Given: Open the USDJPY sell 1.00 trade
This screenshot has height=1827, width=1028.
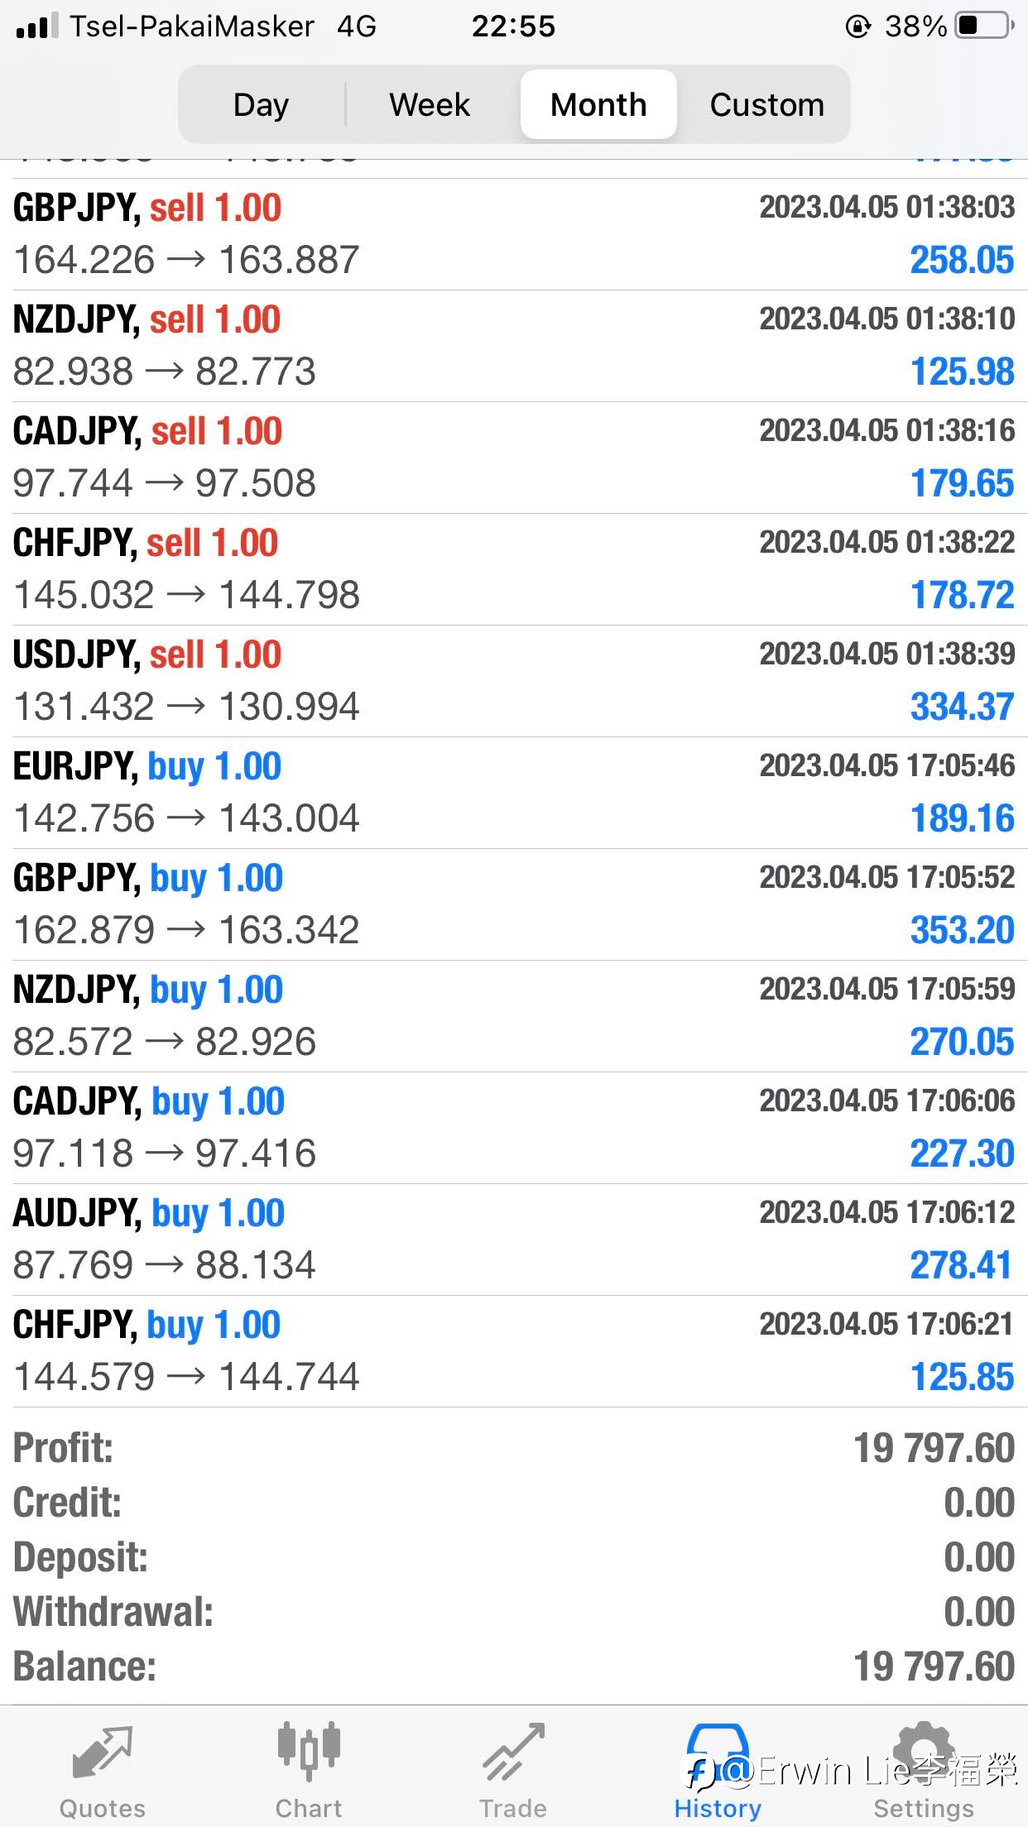Looking at the screenshot, I should pos(514,681).
